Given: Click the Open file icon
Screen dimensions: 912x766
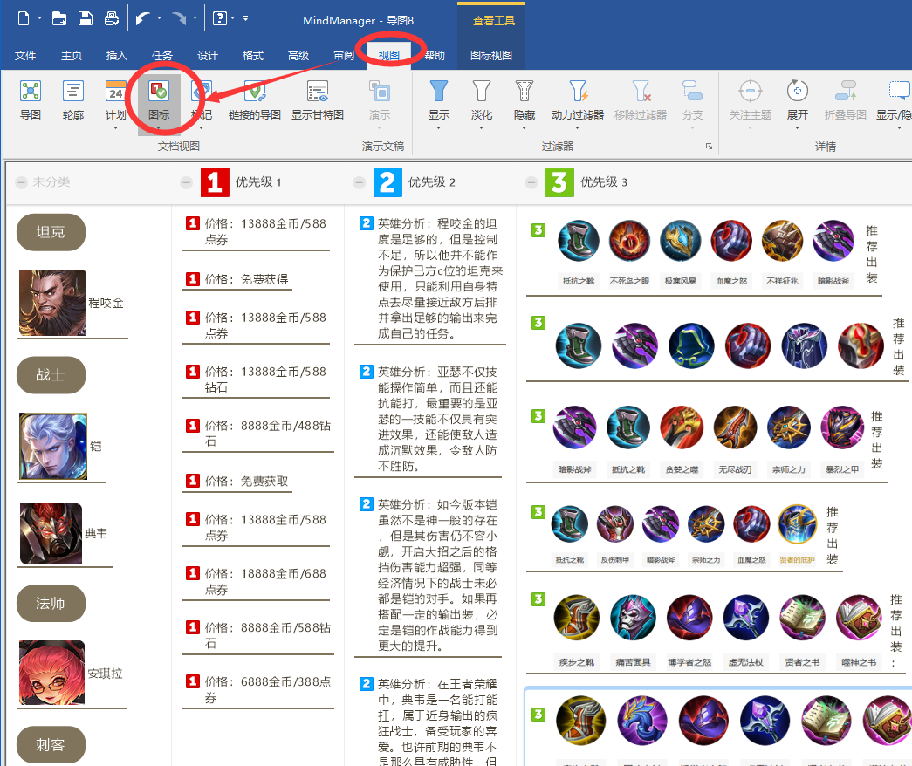Looking at the screenshot, I should 58,18.
